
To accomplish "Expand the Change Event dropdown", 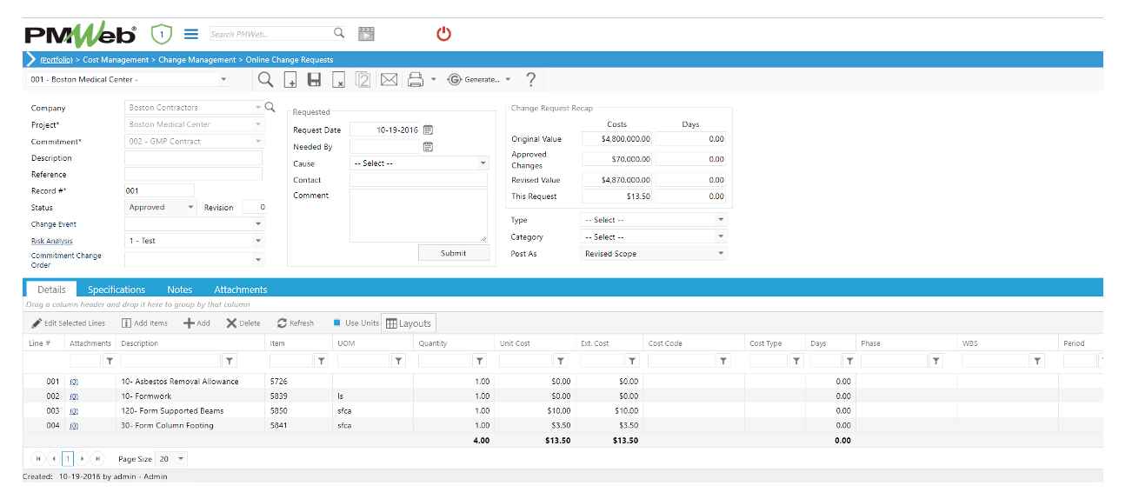I will point(257,224).
